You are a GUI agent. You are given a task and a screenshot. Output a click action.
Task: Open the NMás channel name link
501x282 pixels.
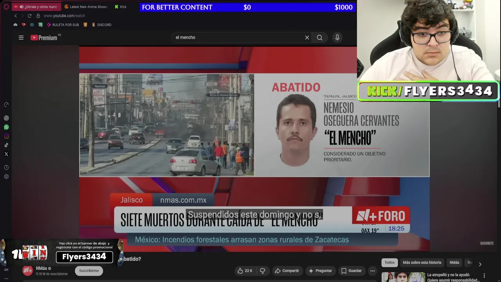(41, 268)
